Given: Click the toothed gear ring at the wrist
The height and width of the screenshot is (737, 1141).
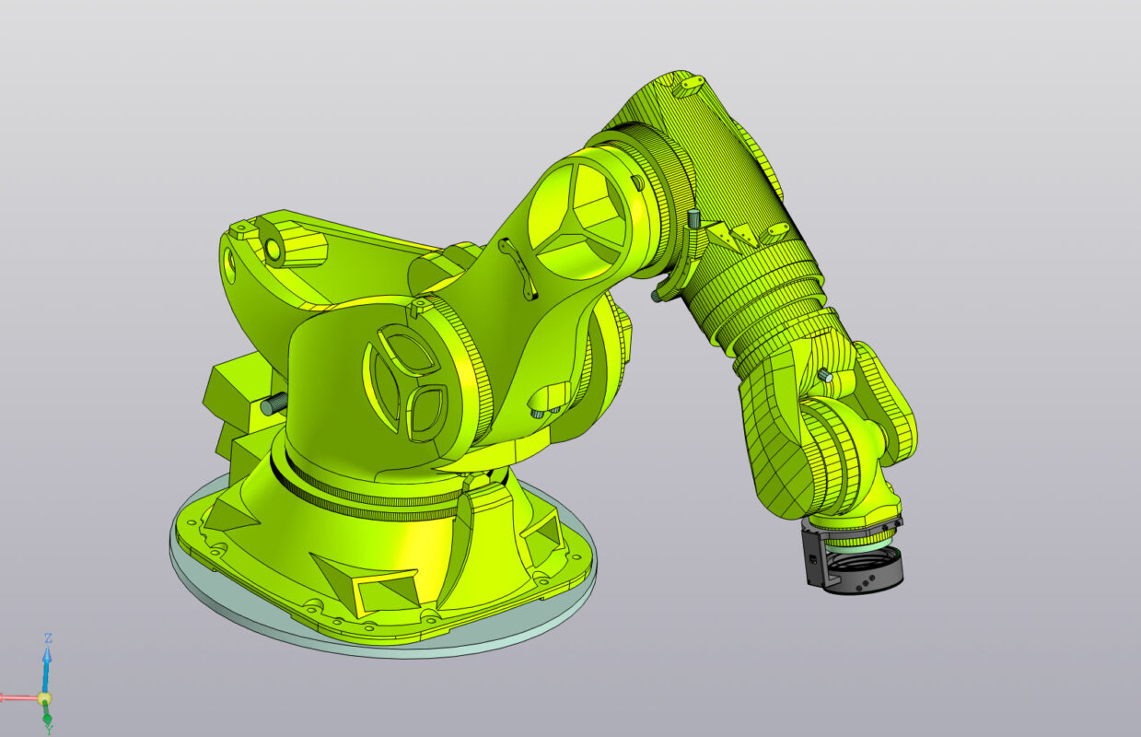Looking at the screenshot, I should point(856,541).
